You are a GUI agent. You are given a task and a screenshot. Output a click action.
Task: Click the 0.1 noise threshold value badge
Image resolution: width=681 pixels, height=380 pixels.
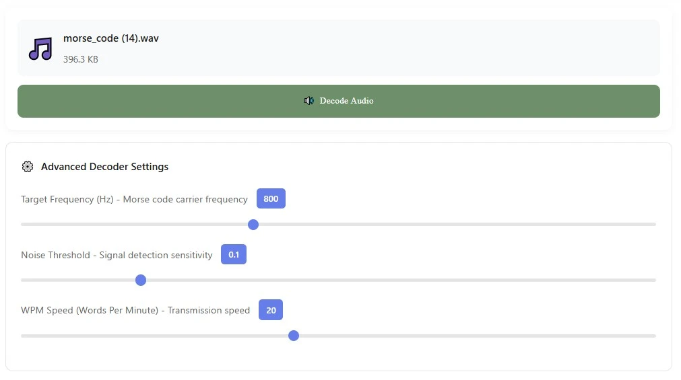[x=234, y=255]
